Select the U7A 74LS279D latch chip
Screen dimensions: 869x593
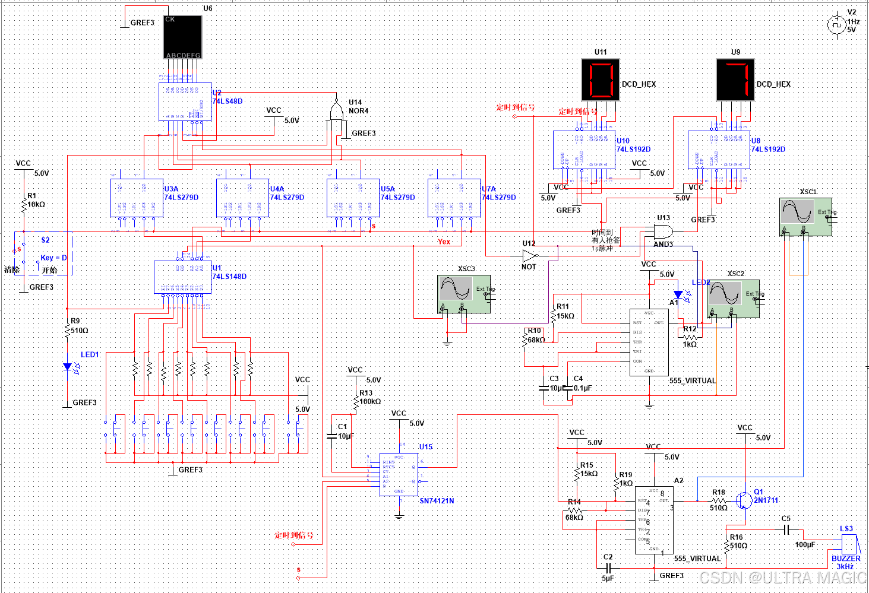454,198
